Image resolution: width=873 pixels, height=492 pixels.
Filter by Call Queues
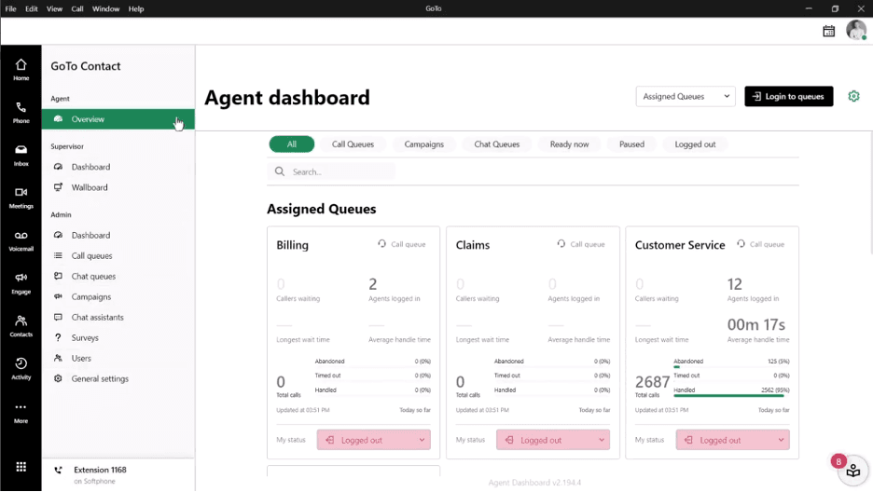(353, 144)
